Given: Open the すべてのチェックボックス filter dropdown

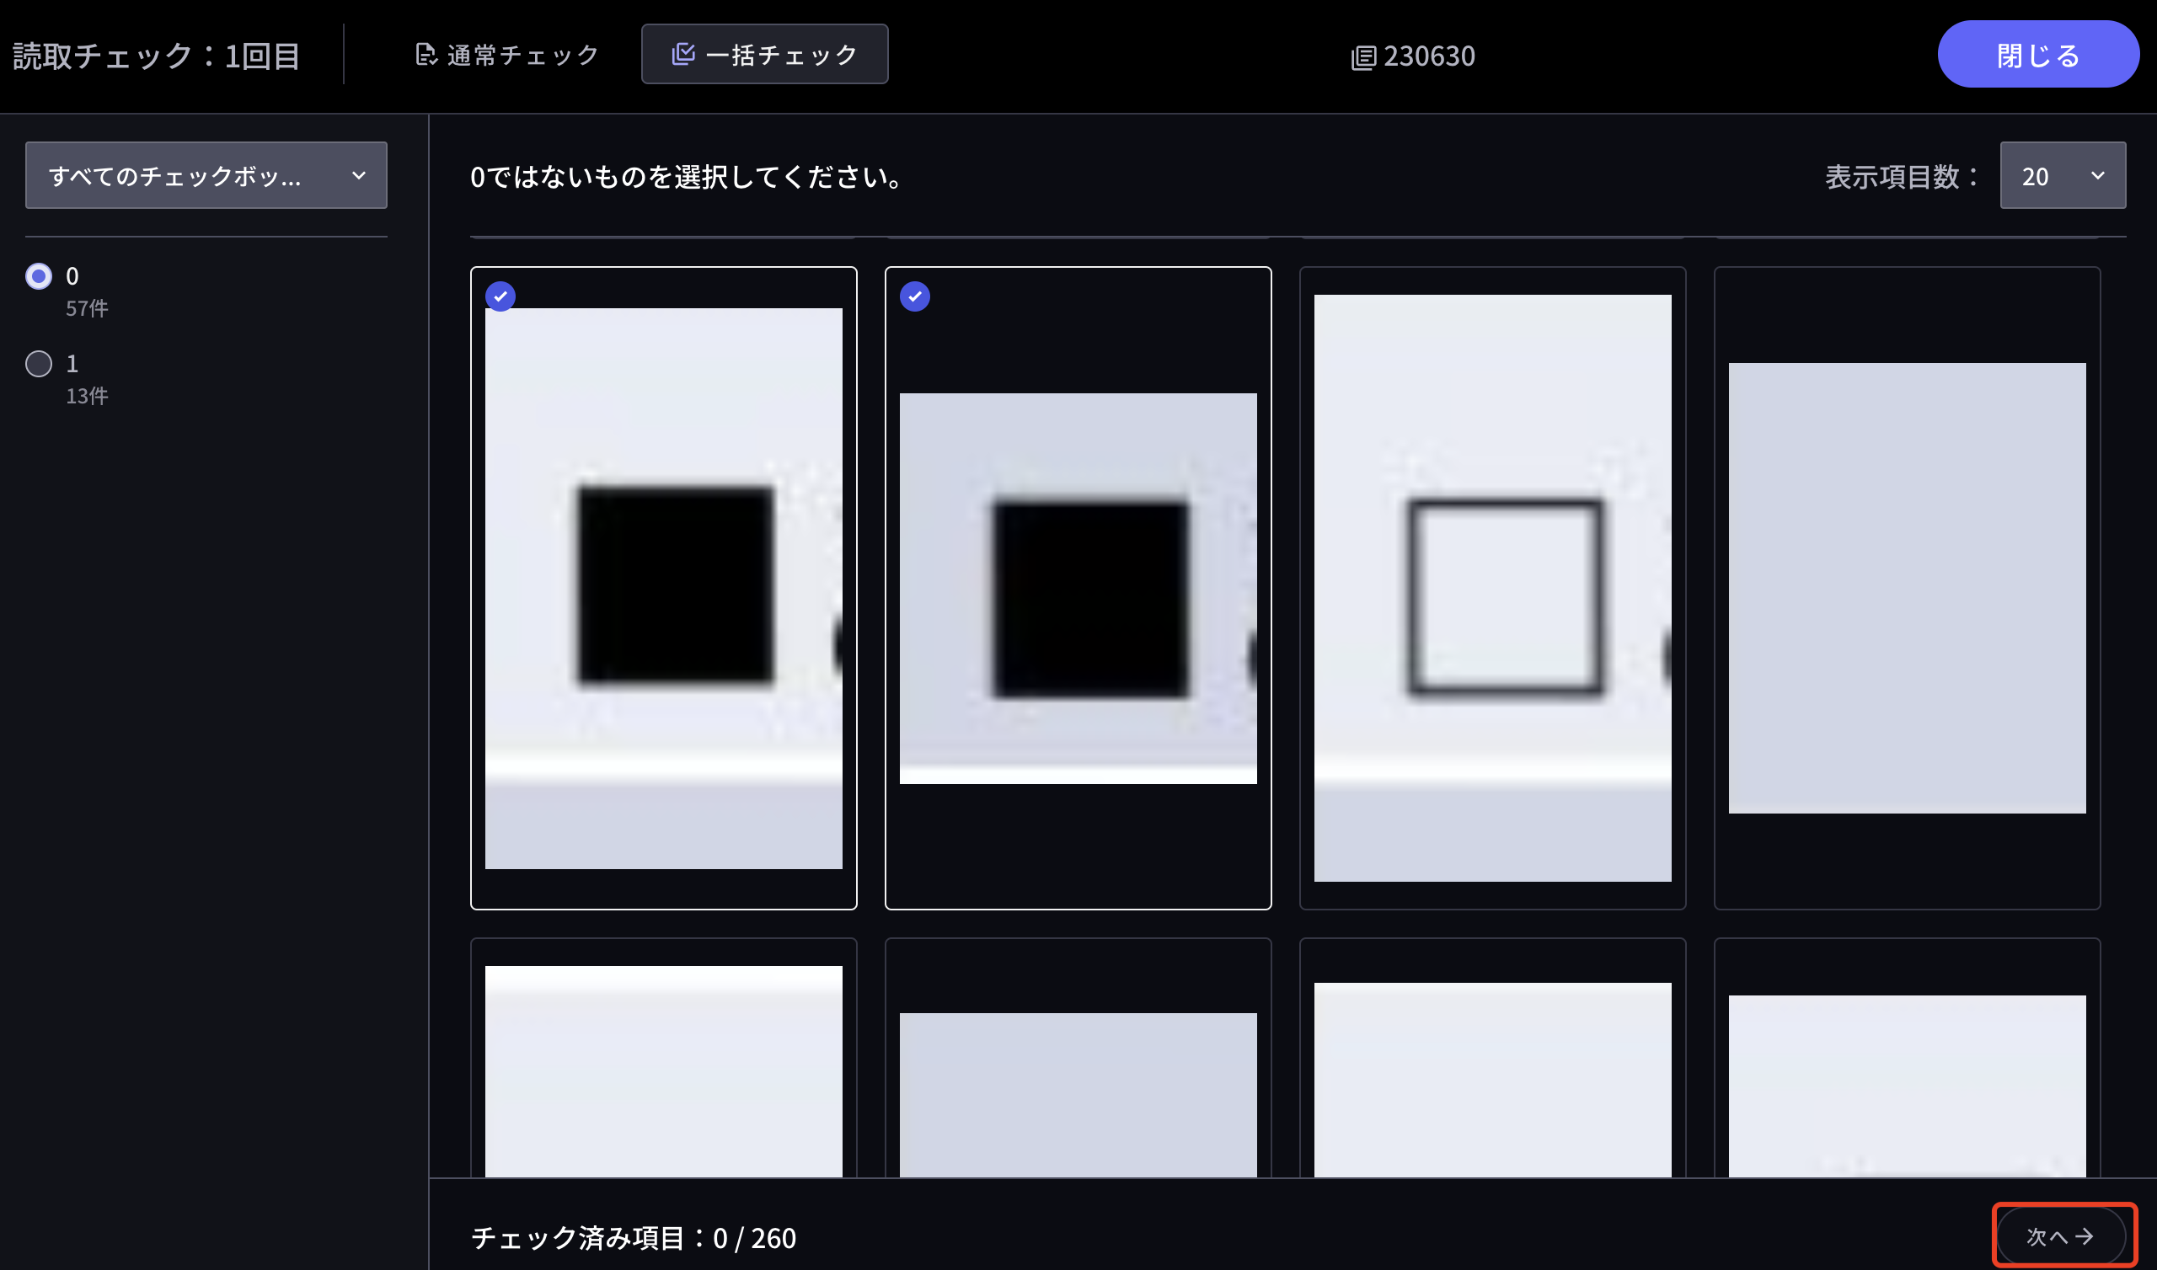Looking at the screenshot, I should [x=206, y=175].
